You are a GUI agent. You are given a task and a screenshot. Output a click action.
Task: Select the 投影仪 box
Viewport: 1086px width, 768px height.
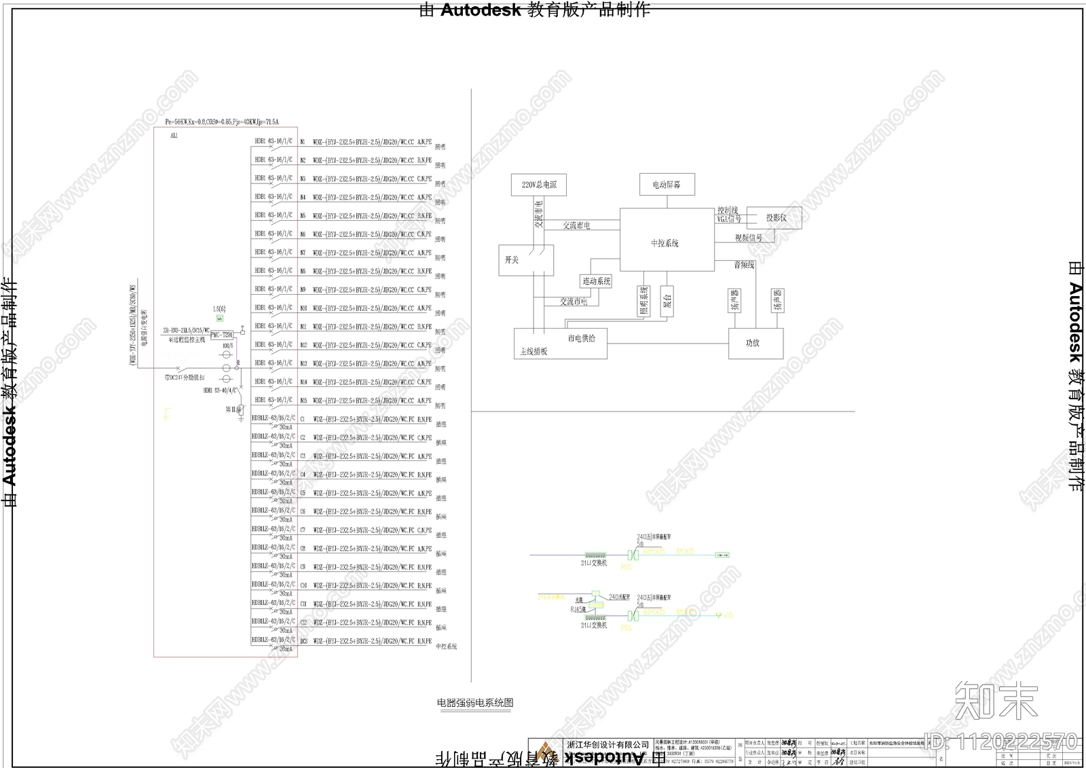(774, 218)
